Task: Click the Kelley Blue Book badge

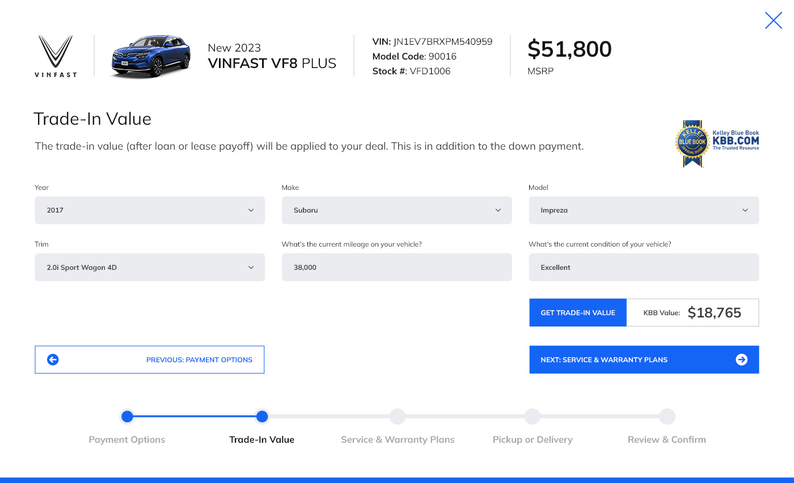Action: (717, 143)
